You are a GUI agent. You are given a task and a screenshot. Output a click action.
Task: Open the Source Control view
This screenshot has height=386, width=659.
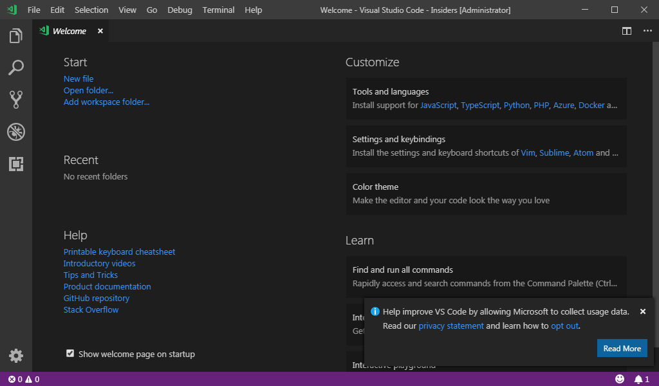coord(16,99)
